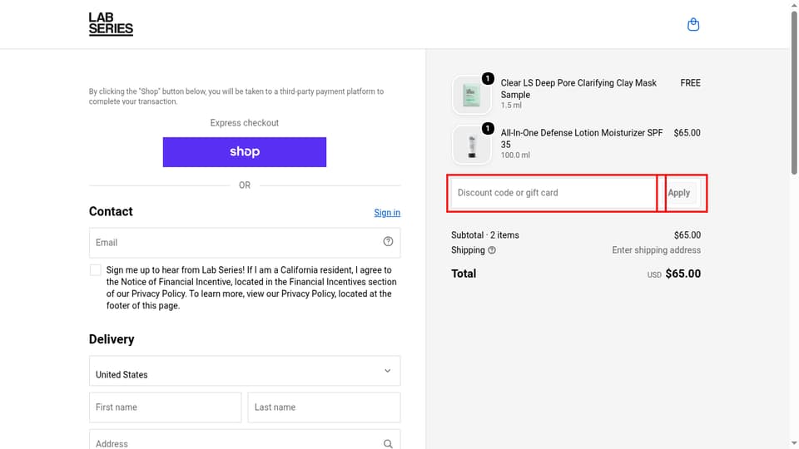
Task: Click the shipping info question-mark icon
Action: pyautogui.click(x=492, y=250)
